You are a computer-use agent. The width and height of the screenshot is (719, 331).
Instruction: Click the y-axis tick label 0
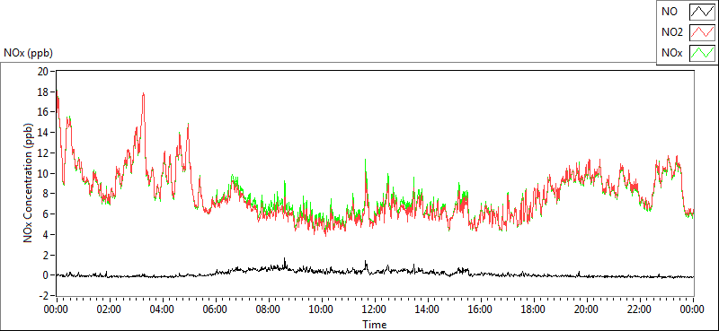click(x=47, y=275)
